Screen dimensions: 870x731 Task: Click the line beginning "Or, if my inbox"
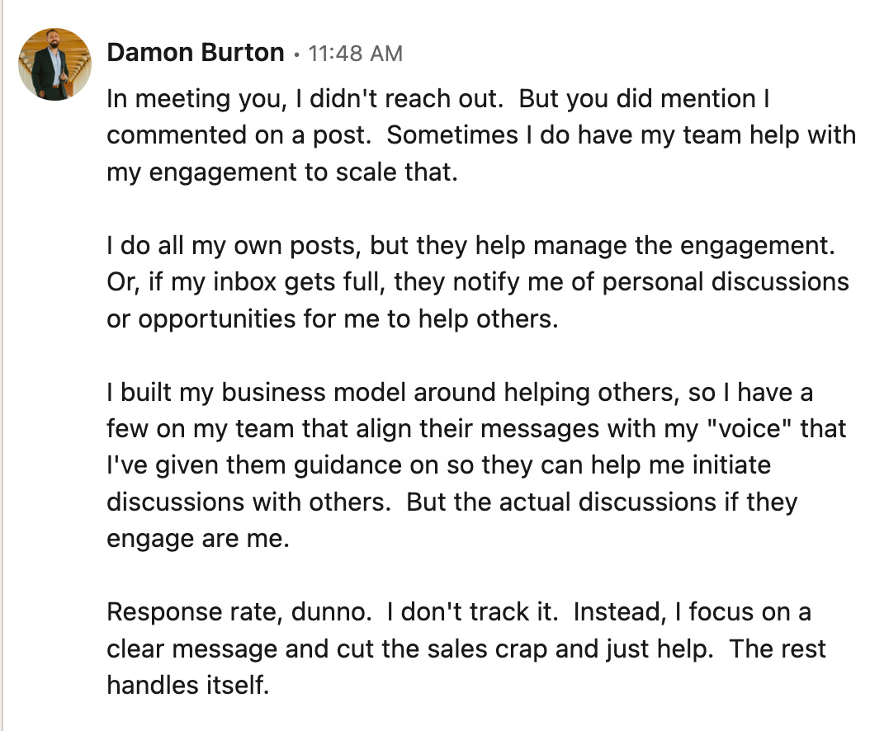click(478, 281)
